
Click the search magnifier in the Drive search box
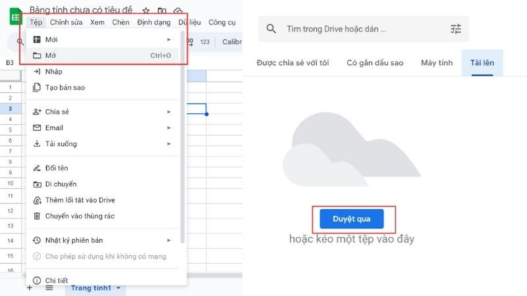click(271, 29)
